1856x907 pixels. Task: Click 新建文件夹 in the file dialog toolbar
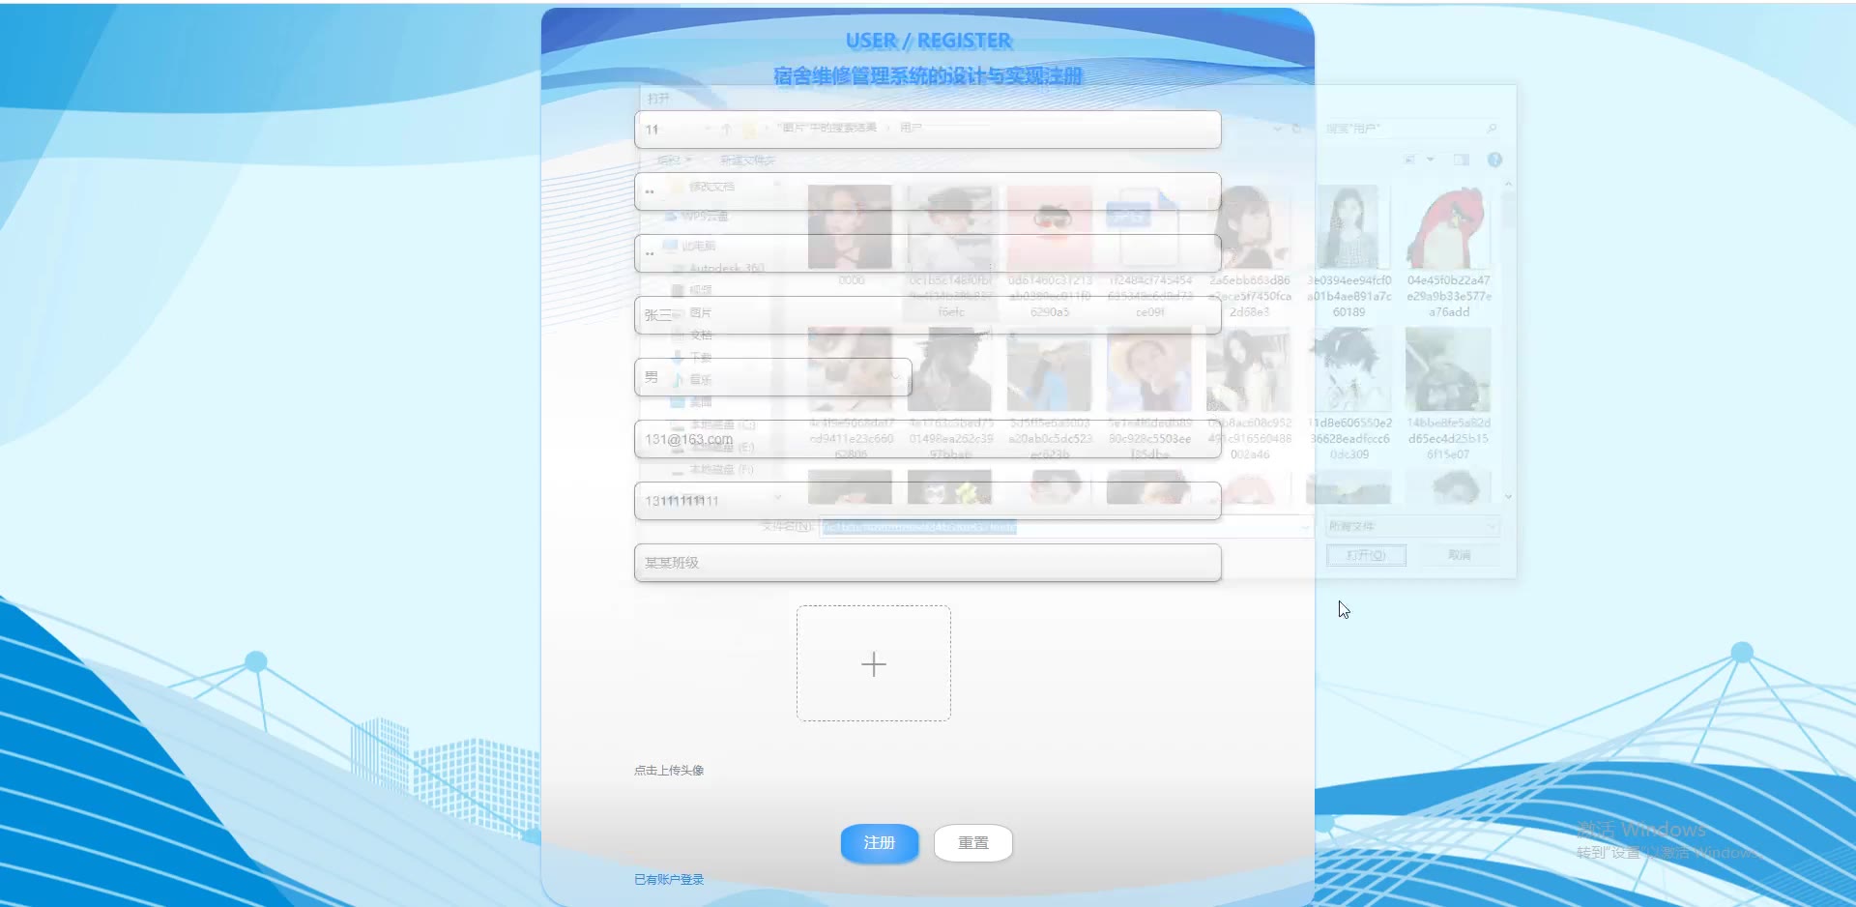747,161
